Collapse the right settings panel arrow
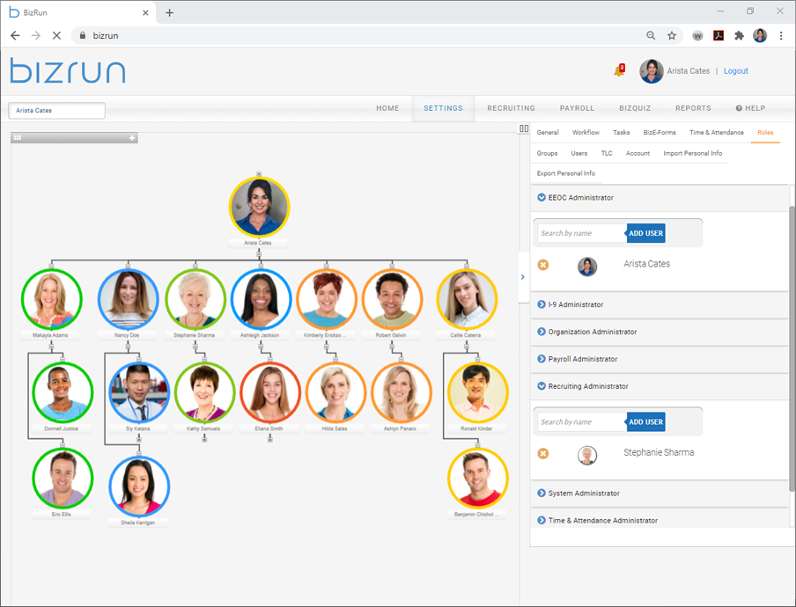796x607 pixels. (523, 277)
